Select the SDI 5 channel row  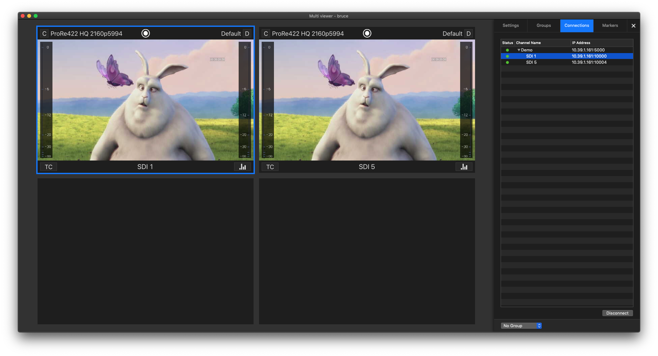pos(567,62)
